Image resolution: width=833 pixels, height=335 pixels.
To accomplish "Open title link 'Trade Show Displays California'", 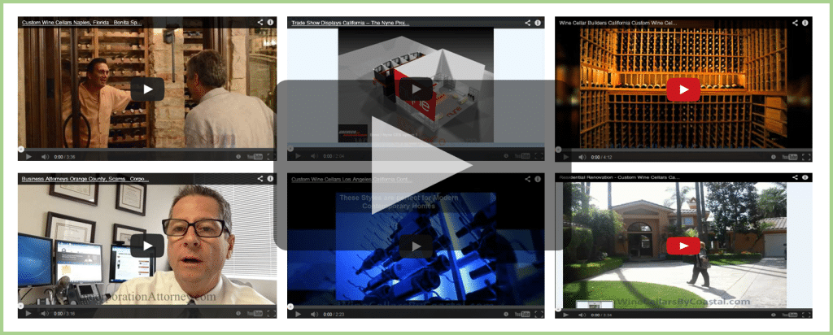I will [351, 24].
